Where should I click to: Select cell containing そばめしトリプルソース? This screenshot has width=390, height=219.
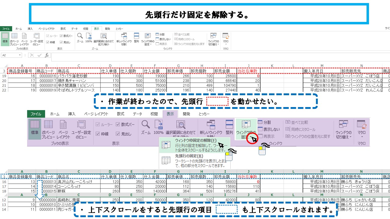(79, 90)
